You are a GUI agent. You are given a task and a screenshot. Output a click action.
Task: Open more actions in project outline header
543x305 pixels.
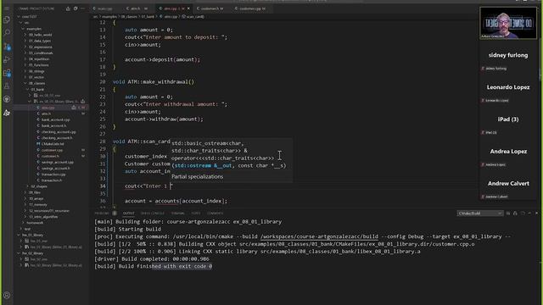pos(83,8)
